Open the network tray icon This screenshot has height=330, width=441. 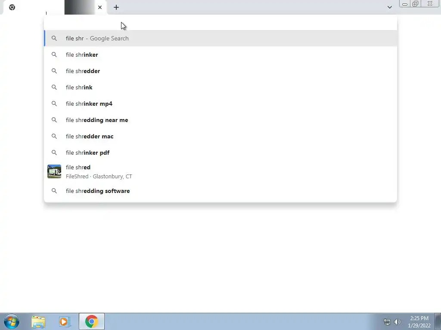(x=387, y=322)
